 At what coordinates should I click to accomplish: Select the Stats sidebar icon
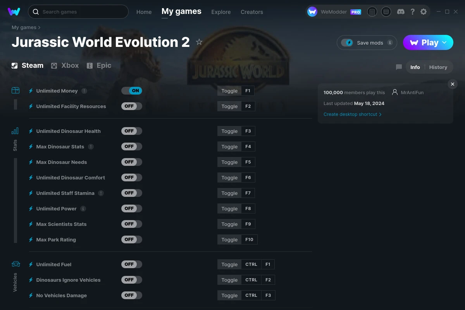tap(15, 131)
